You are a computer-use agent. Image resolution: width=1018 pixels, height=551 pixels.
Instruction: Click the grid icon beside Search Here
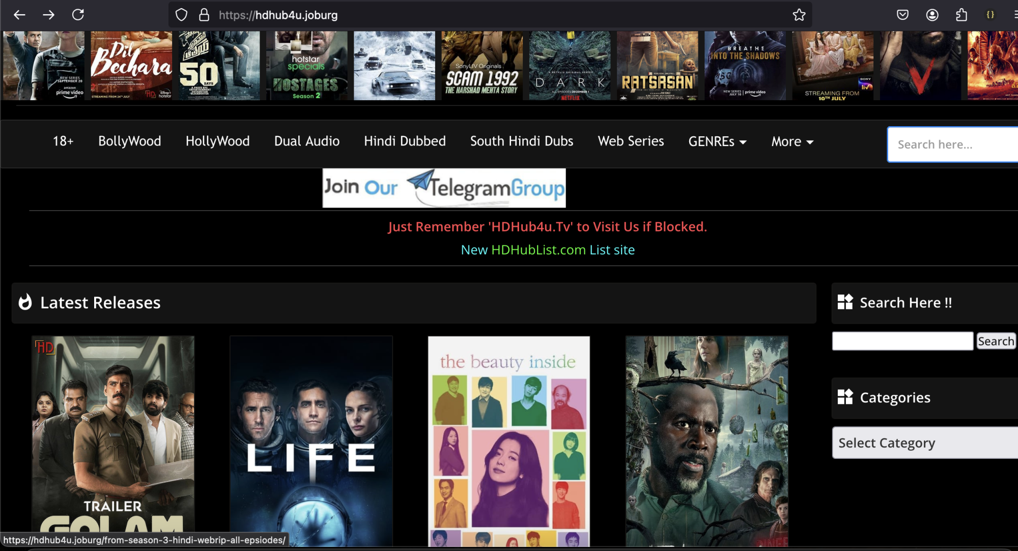pyautogui.click(x=845, y=302)
